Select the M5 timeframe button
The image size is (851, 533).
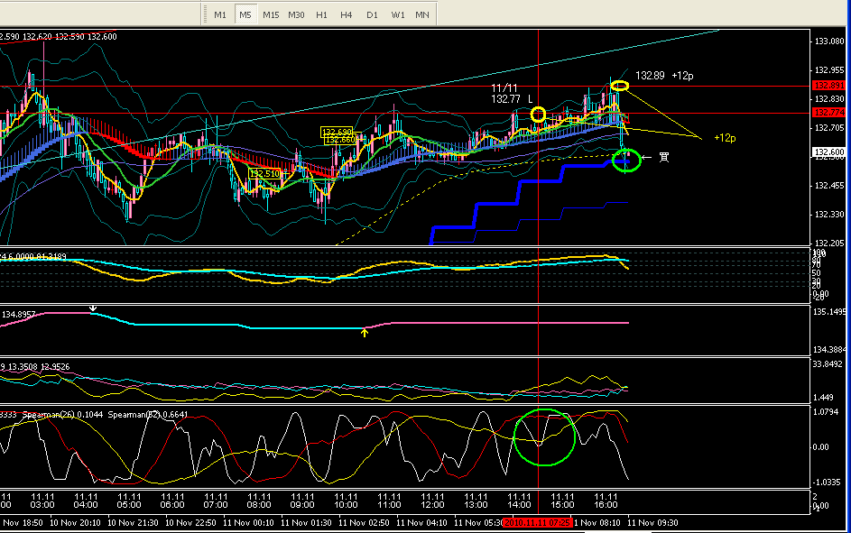(x=245, y=14)
